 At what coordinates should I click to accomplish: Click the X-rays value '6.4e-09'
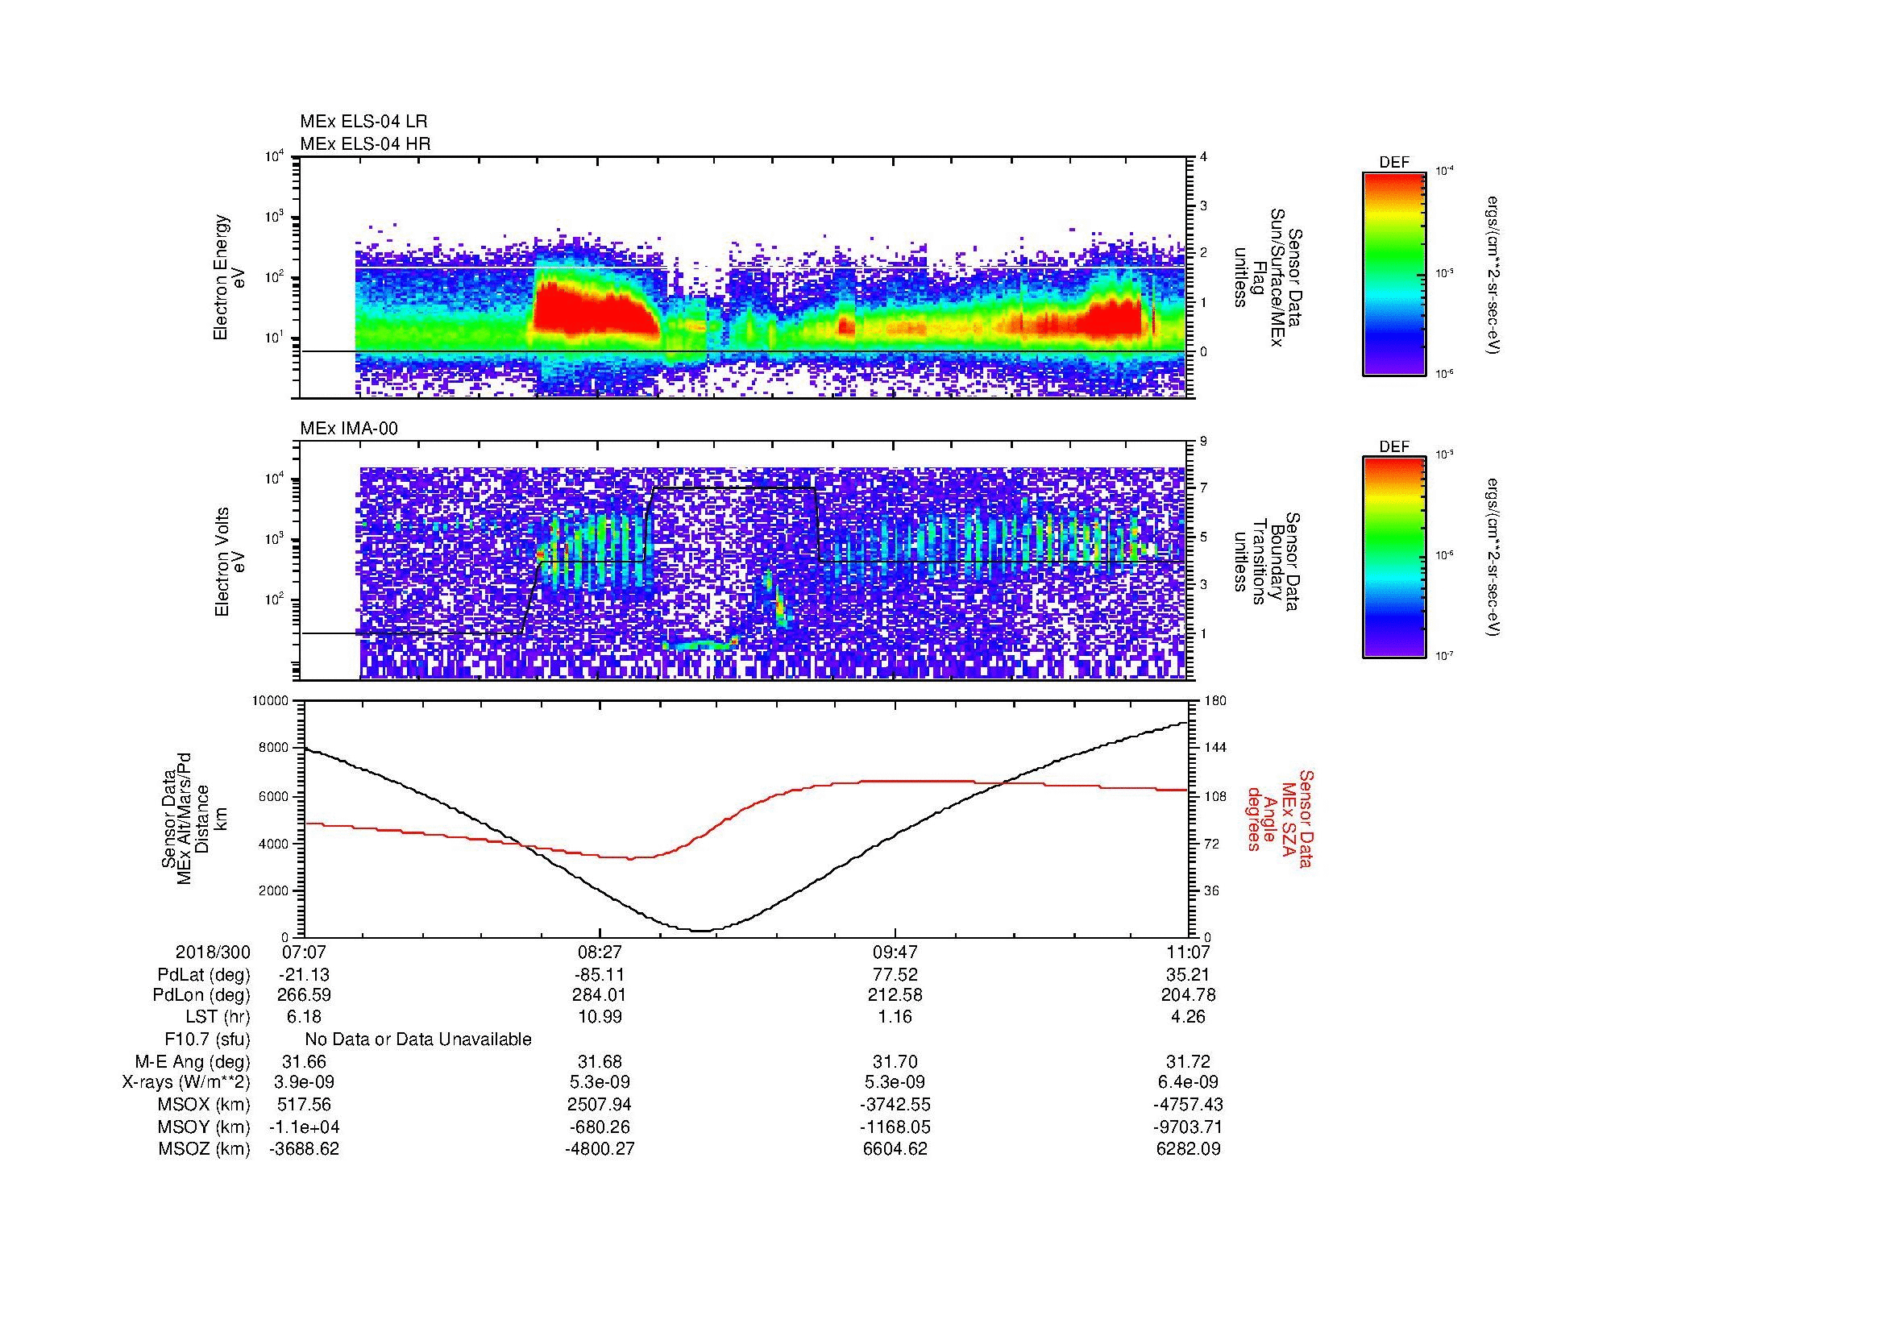pyautogui.click(x=1190, y=1082)
